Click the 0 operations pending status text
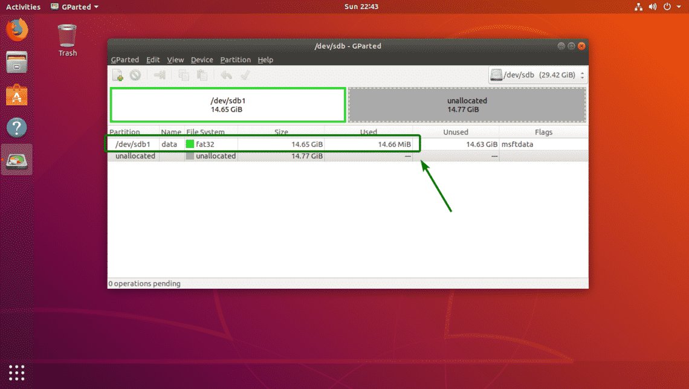This screenshot has width=689, height=389. (144, 284)
